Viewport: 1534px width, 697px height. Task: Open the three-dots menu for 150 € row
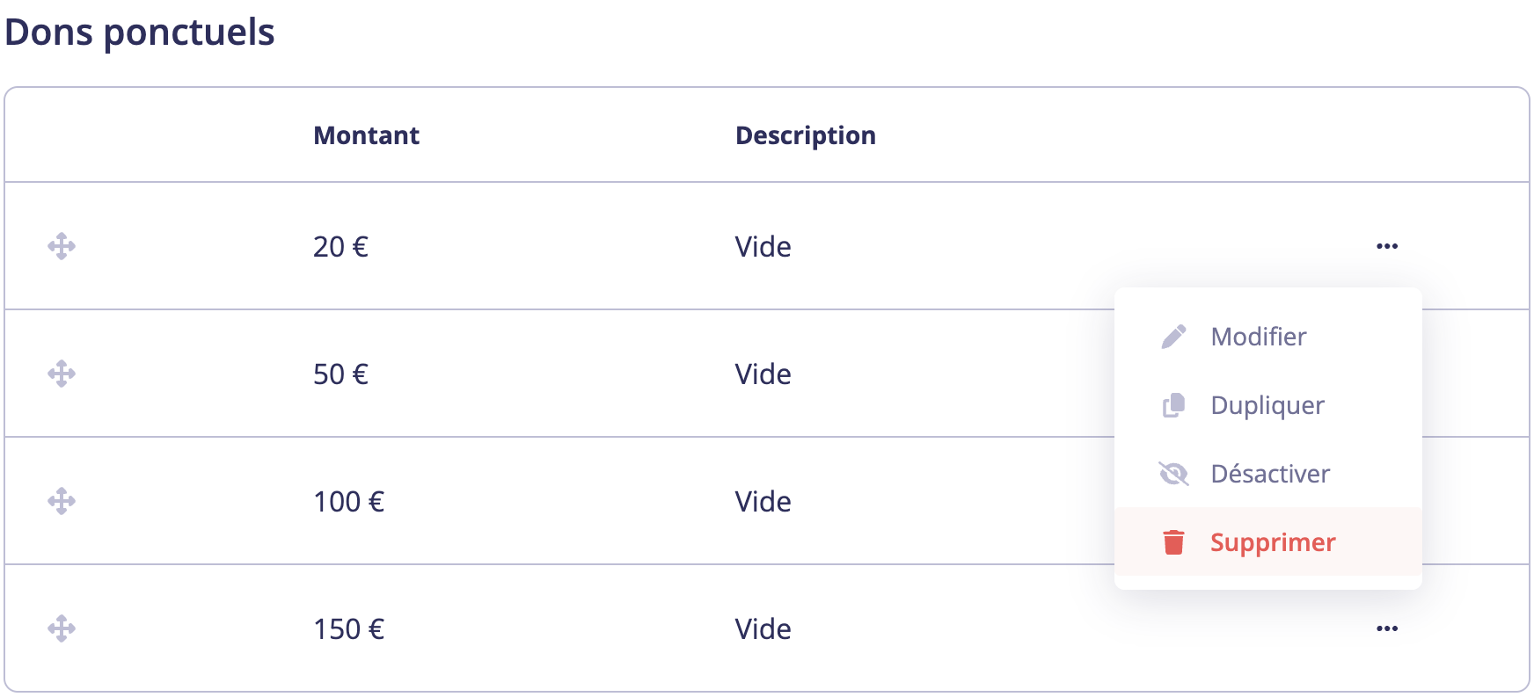click(x=1387, y=628)
